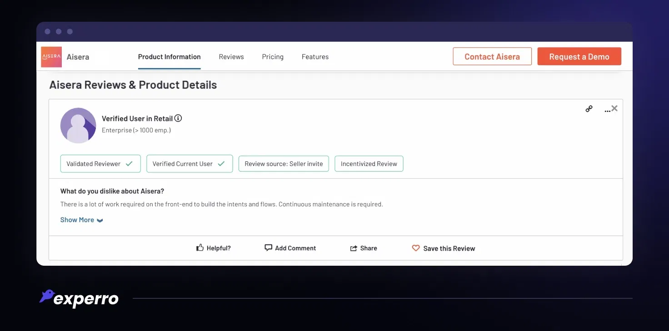This screenshot has height=331, width=669.
Task: Click the Review source: Seller invite badge
Action: pos(284,164)
